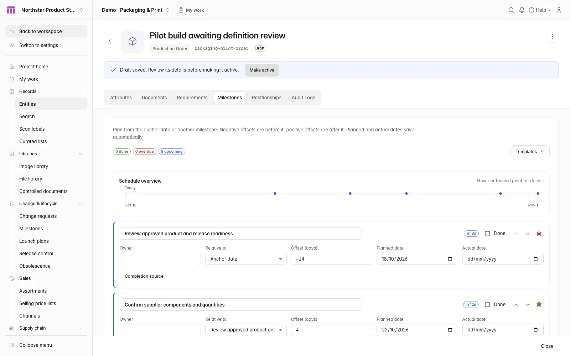Open Scan labels in the sidebar

pyautogui.click(x=51, y=129)
